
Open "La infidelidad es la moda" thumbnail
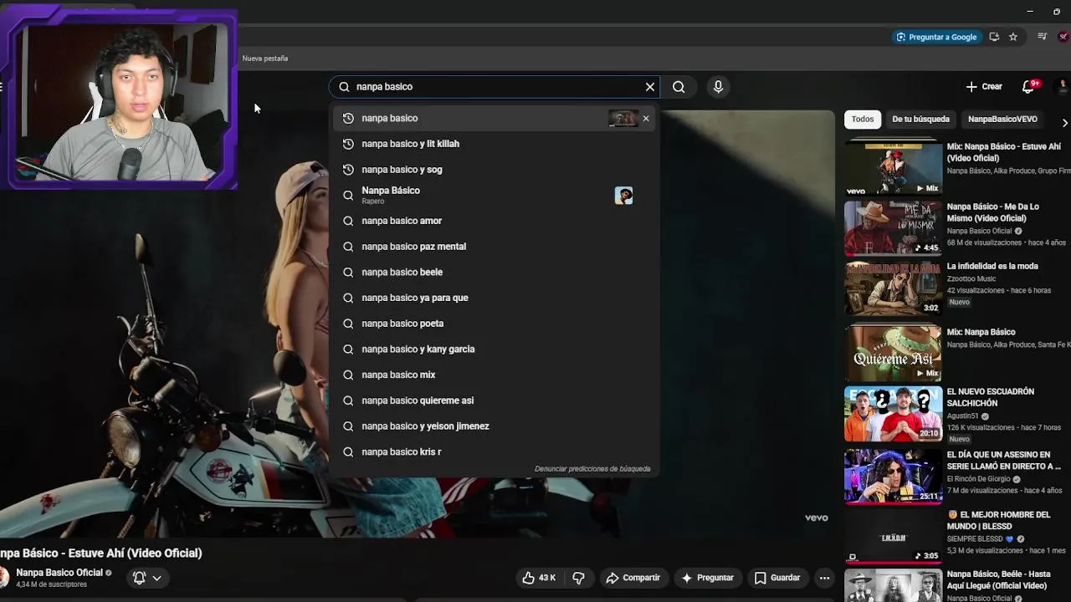[893, 287]
